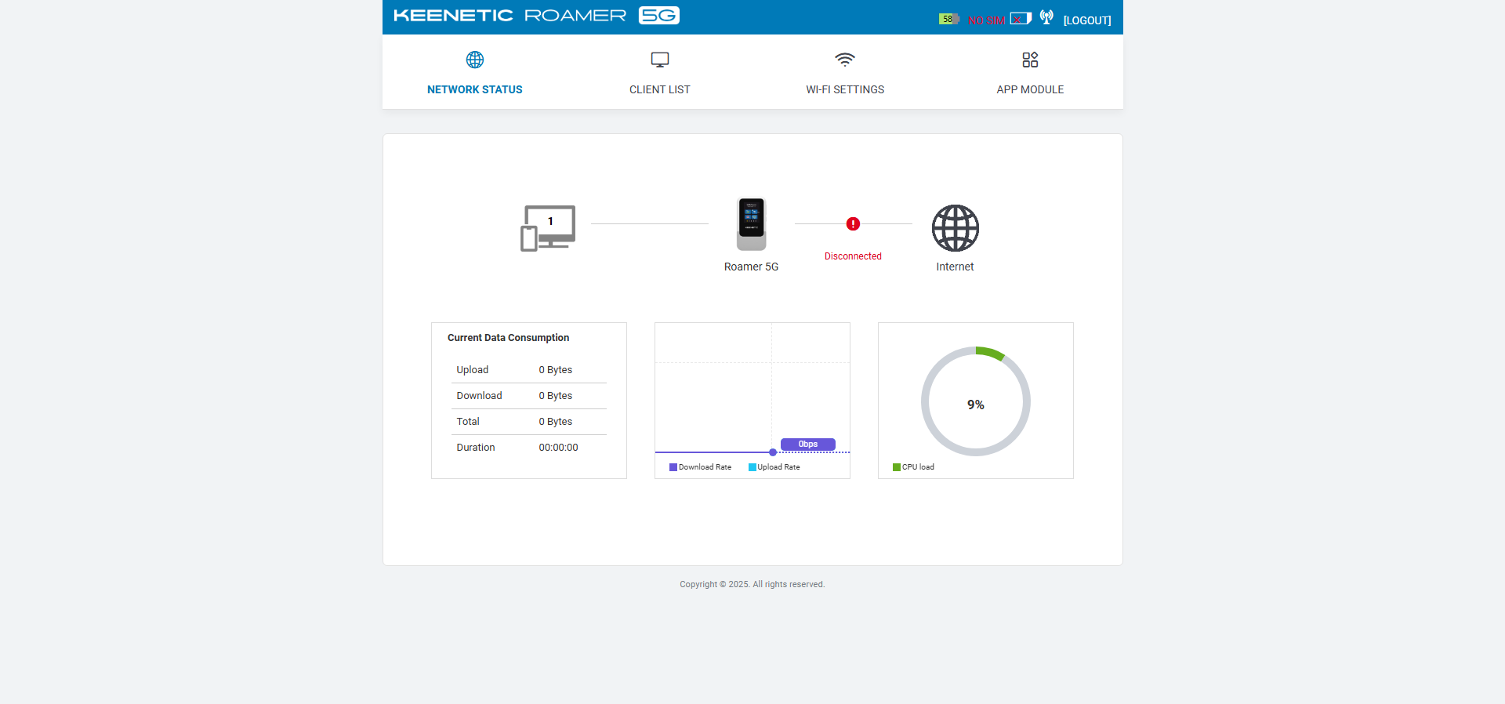The height and width of the screenshot is (704, 1505).
Task: Click the SIM card error icon
Action: point(1021,19)
